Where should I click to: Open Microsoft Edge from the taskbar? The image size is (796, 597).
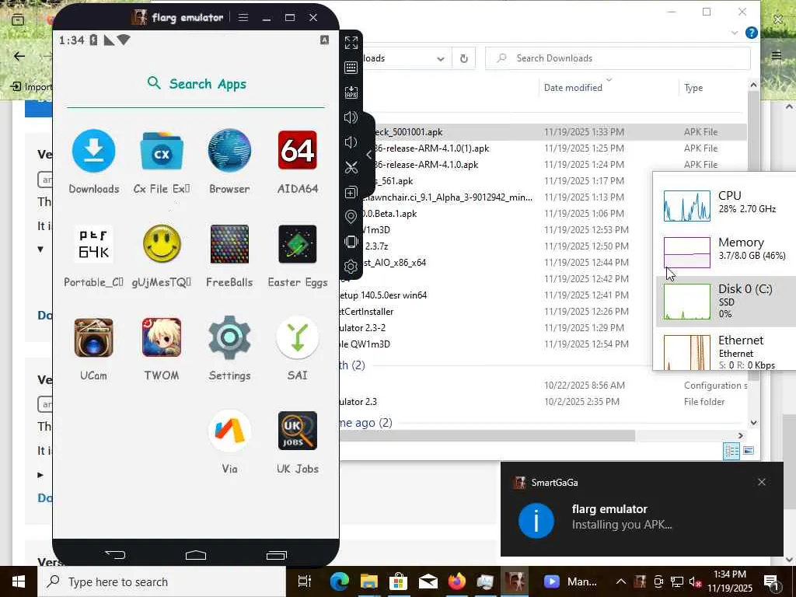[339, 581]
